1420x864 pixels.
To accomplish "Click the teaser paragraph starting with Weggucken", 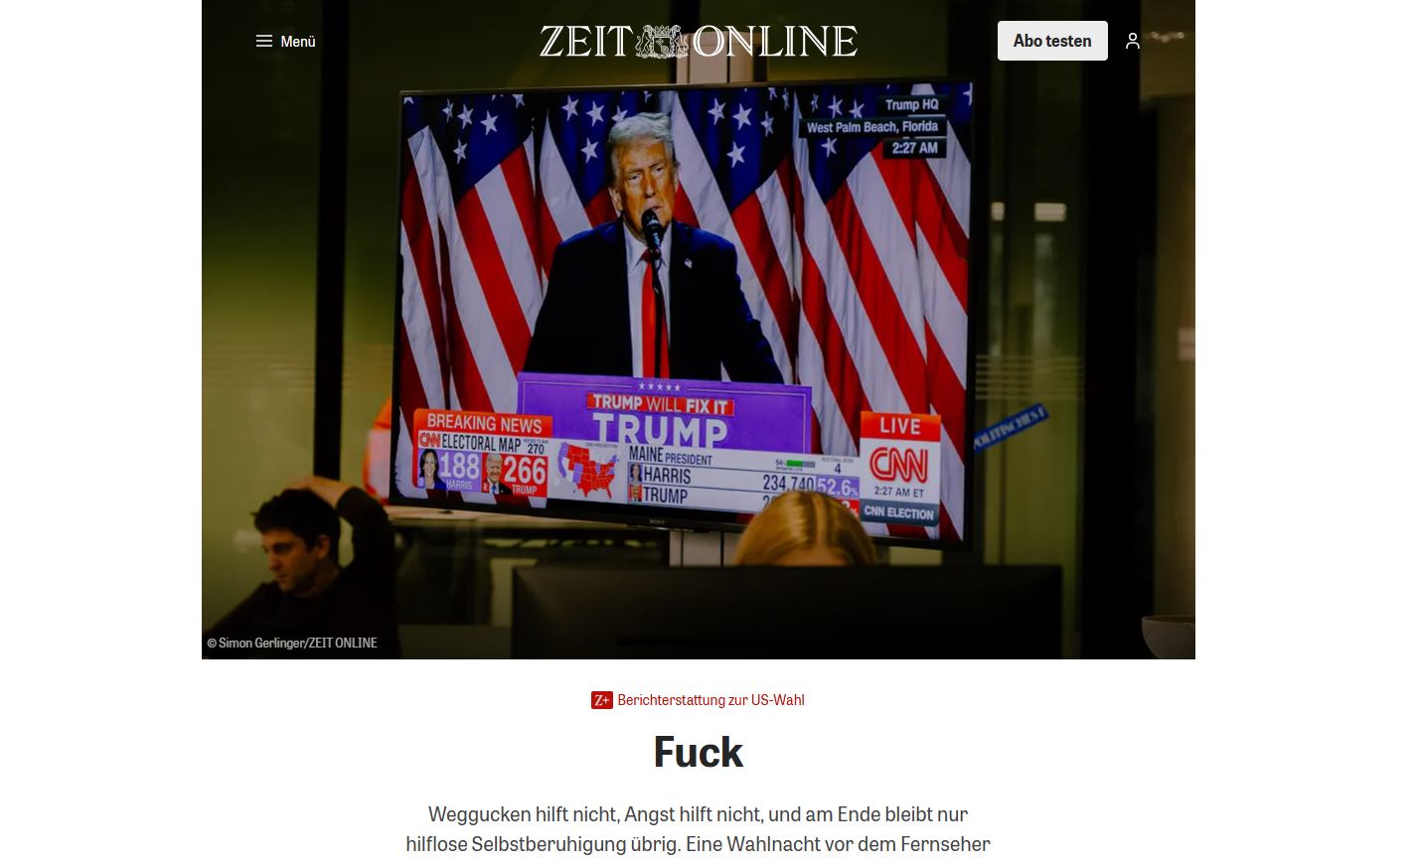I will (699, 829).
